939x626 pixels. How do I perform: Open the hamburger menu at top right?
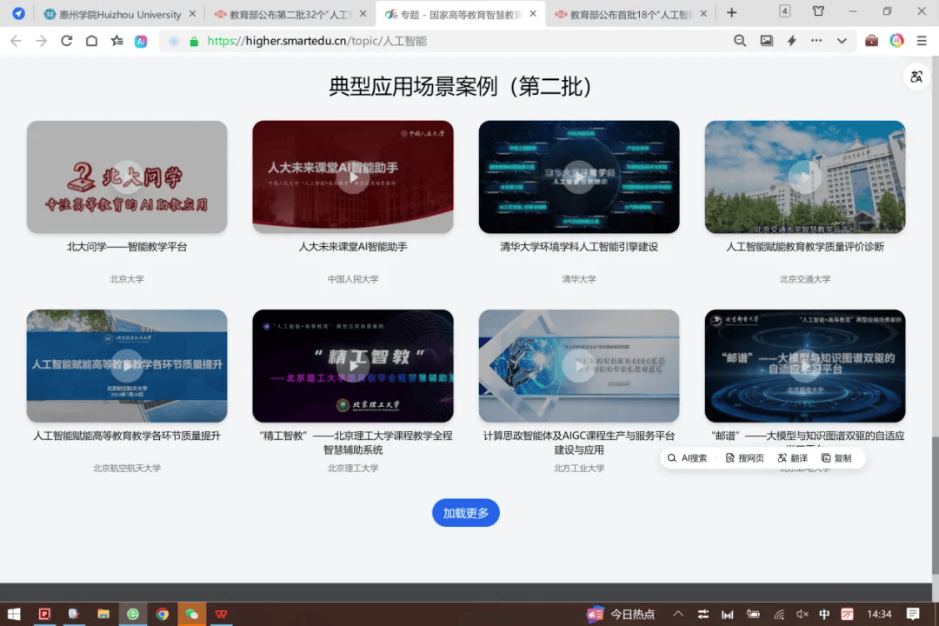coord(922,41)
